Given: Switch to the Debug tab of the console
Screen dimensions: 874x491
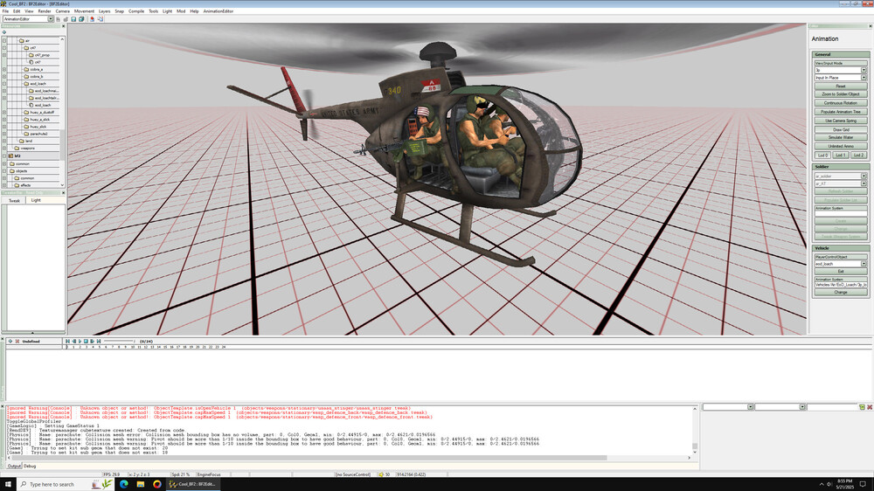Looking at the screenshot, I should pyautogui.click(x=30, y=466).
